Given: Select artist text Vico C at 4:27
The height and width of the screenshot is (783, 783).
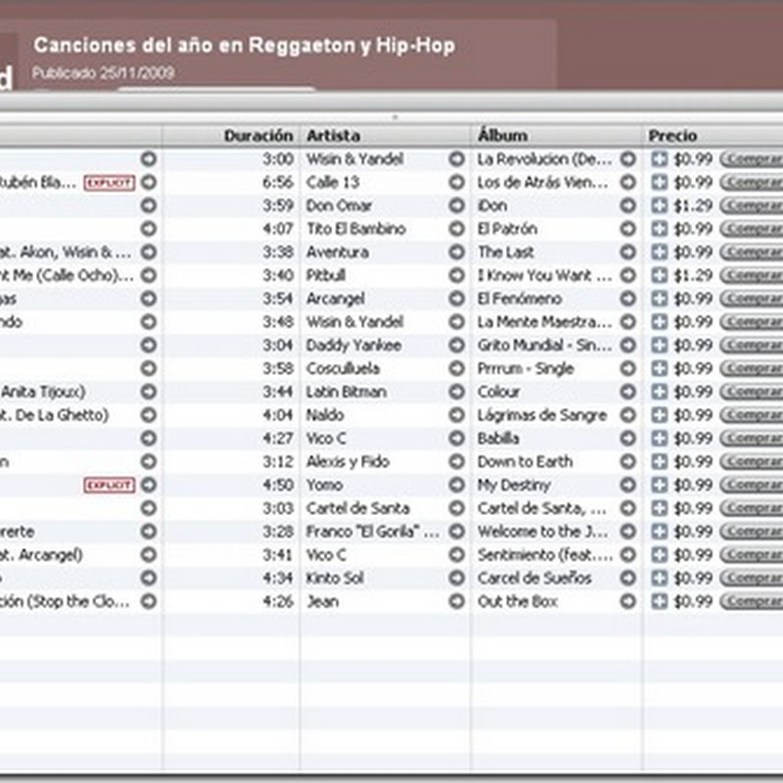Looking at the screenshot, I should pos(326,438).
